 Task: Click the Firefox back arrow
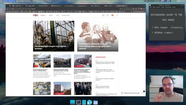7,9
